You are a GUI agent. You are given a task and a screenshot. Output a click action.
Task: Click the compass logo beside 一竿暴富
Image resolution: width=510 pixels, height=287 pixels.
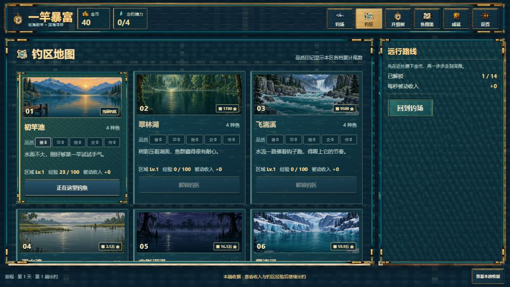(18, 19)
